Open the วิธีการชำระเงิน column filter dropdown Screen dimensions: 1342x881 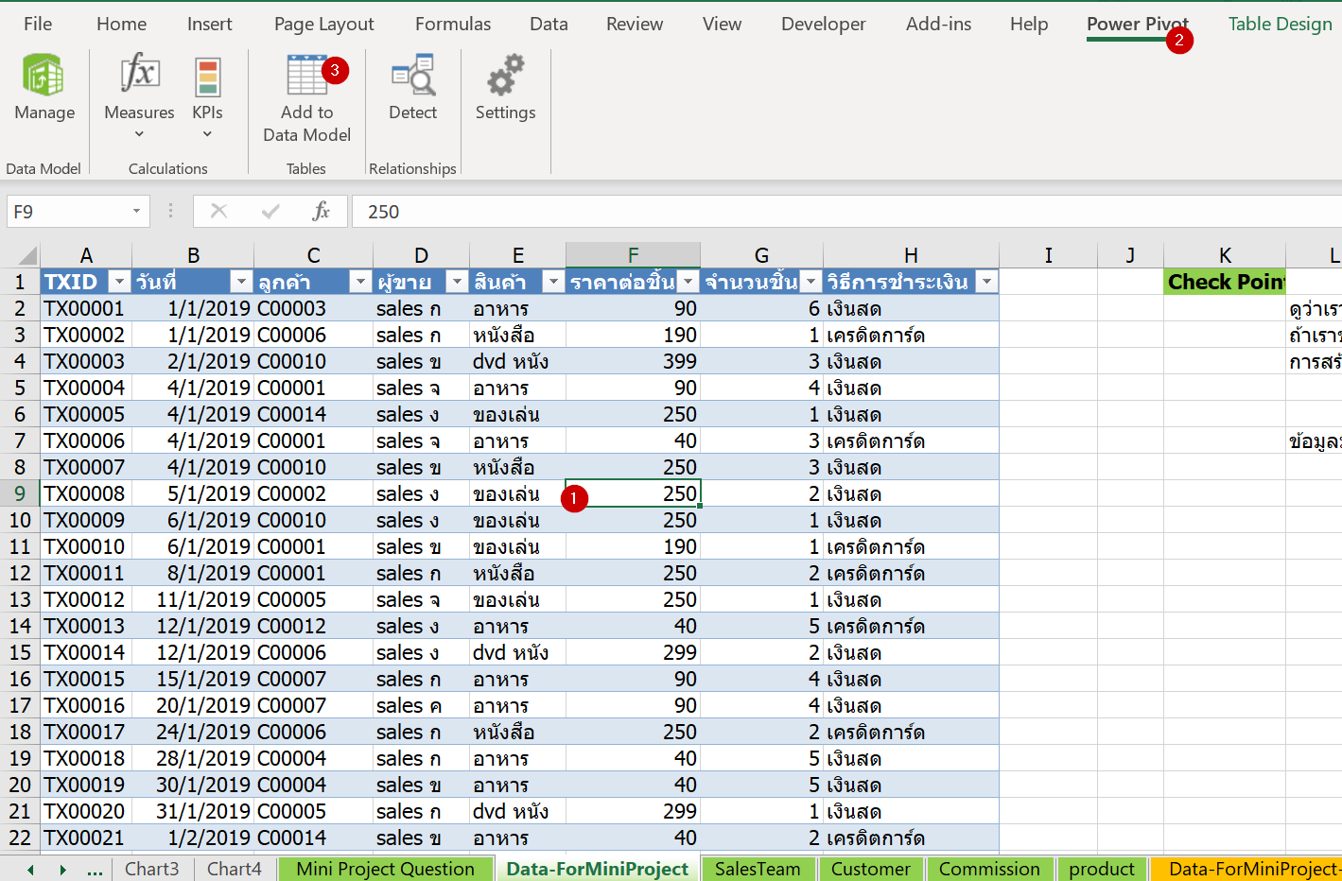985,281
